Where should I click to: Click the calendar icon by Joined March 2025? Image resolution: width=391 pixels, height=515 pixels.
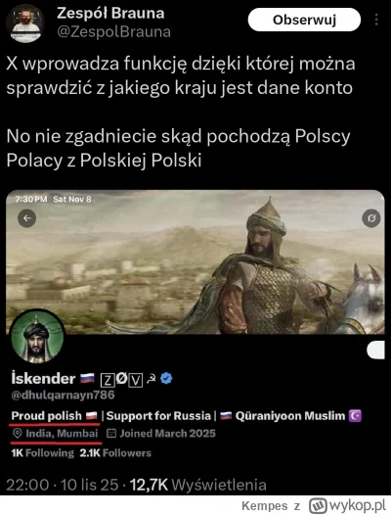pos(111,434)
